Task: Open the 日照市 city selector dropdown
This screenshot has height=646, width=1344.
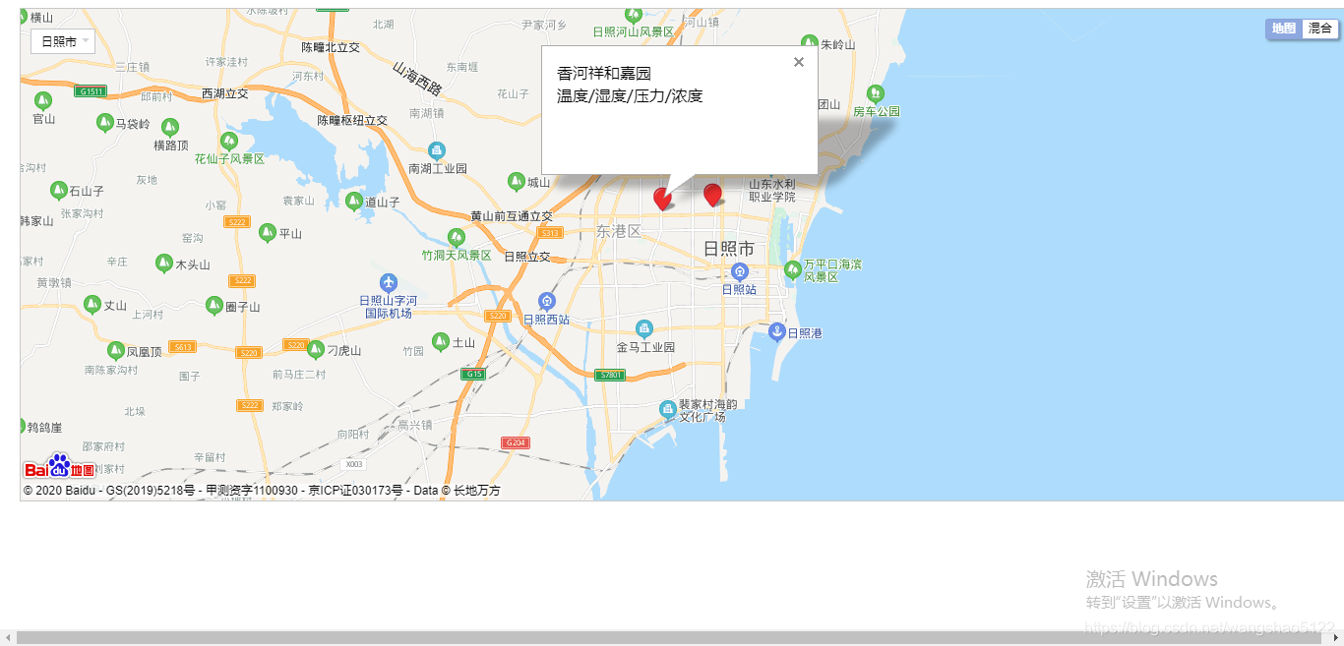Action: (63, 41)
